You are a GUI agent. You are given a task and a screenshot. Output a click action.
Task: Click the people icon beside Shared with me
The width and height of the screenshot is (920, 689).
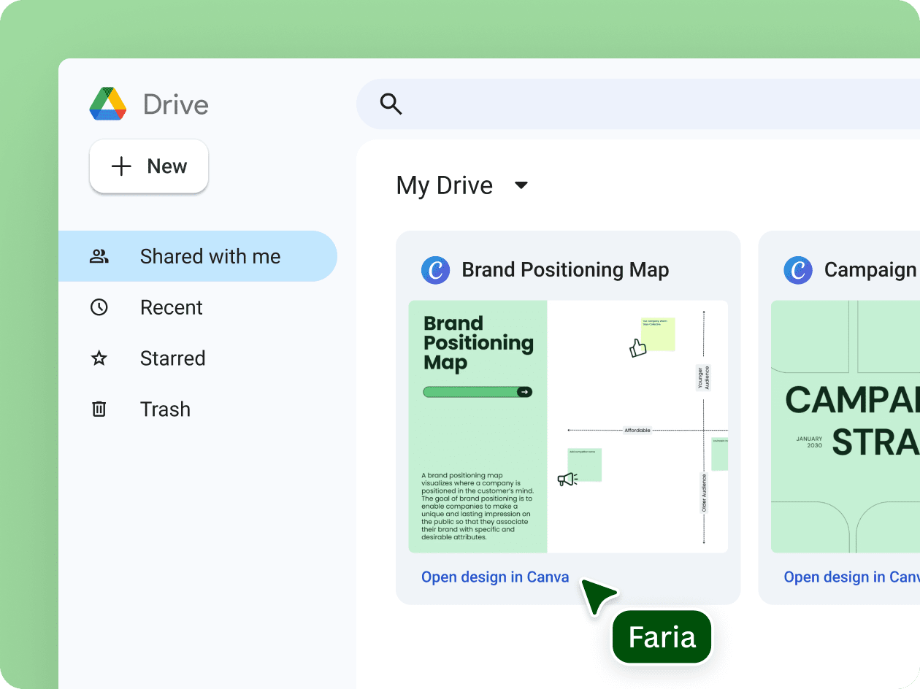click(x=99, y=256)
